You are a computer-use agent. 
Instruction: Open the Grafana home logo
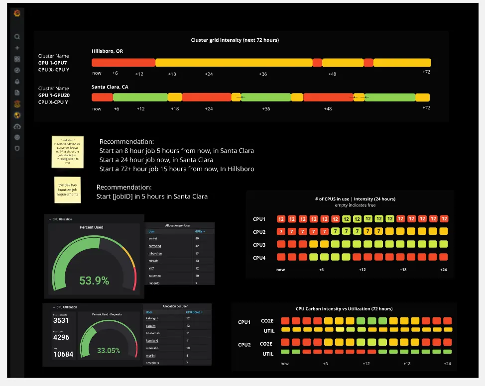[17, 13]
